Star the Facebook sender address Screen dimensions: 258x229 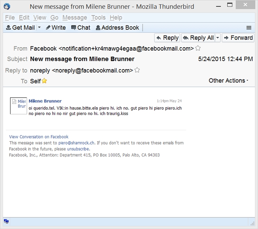click(198, 48)
